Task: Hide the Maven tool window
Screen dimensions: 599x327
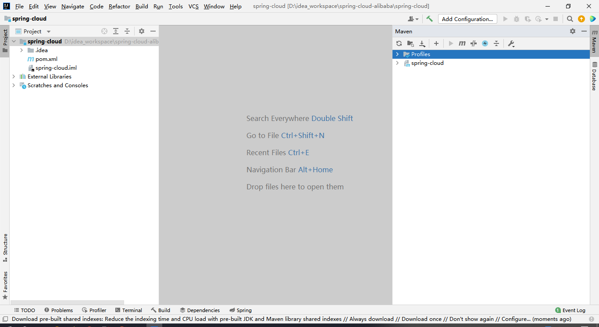Action: pos(584,31)
